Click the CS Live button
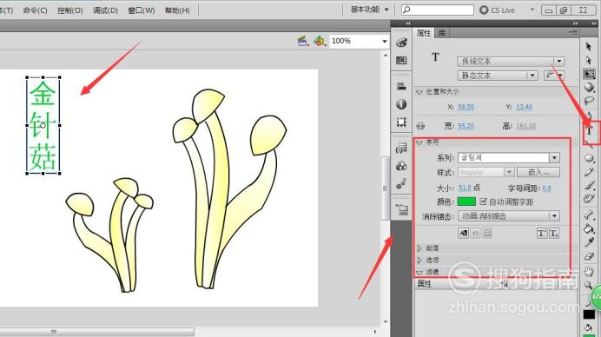The image size is (601, 337). click(x=498, y=10)
